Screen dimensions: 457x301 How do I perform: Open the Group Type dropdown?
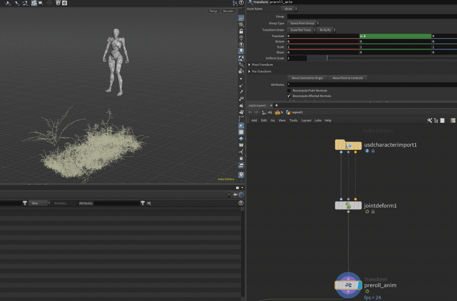[x=304, y=23]
